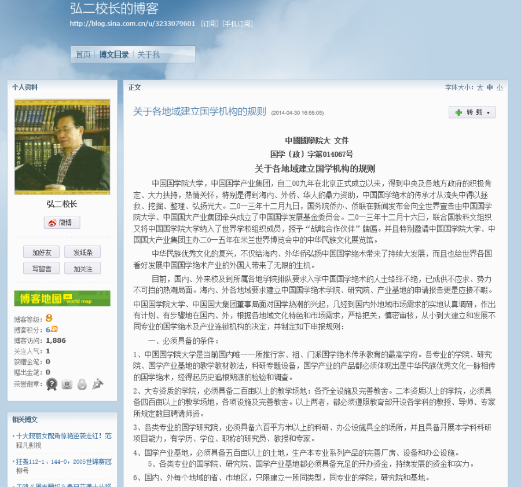Click the 发纸条 button
The width and height of the screenshot is (521, 487).
[82, 252]
